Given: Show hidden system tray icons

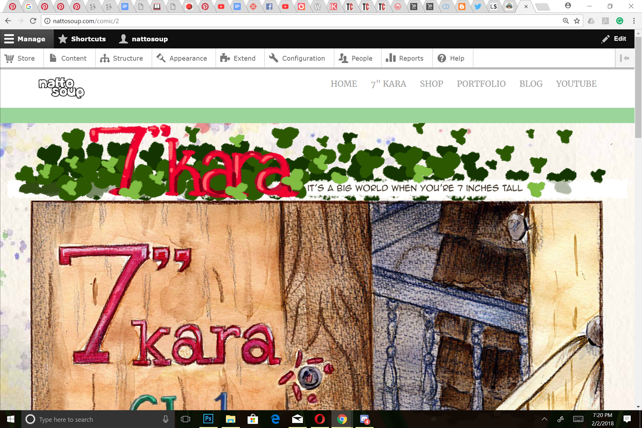Looking at the screenshot, I should [x=544, y=419].
